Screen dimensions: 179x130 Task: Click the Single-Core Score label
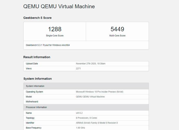click(55, 36)
